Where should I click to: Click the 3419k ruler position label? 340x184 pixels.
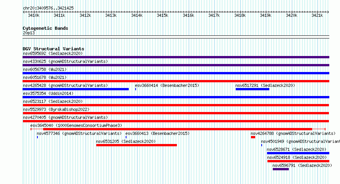pos(266,15)
